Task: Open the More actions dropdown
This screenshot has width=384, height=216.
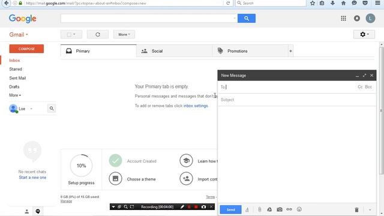Action: [x=124, y=35]
